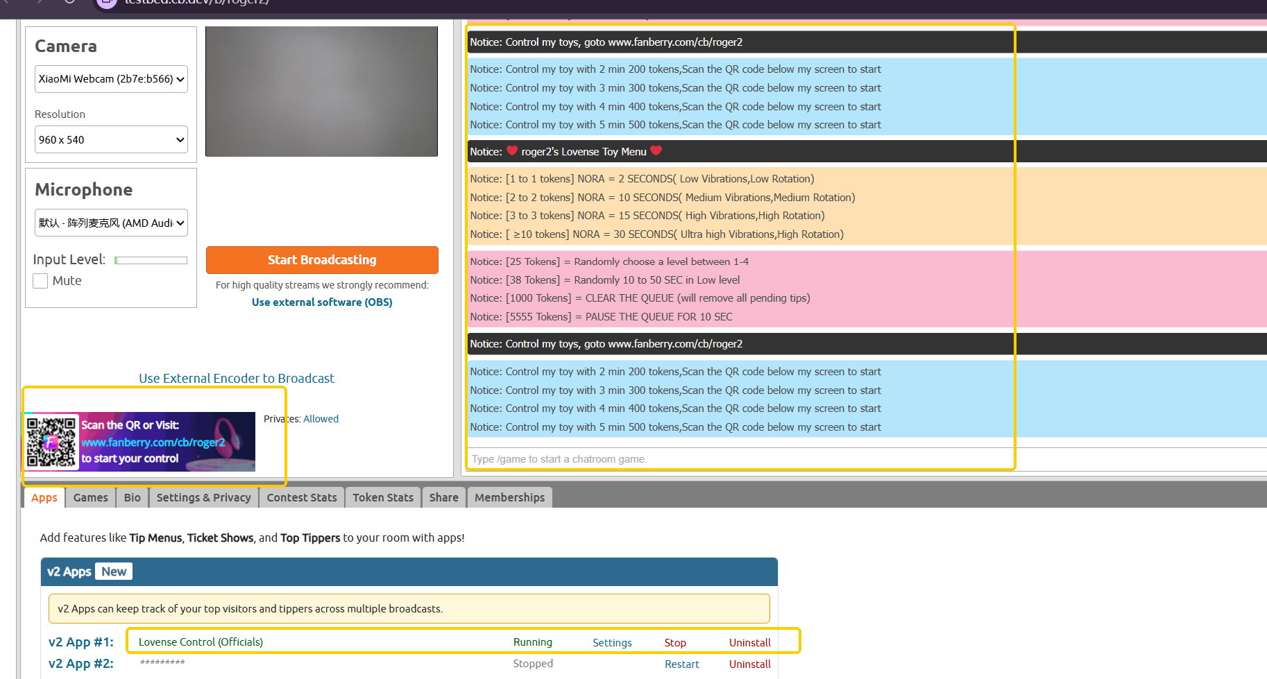Click the 'v2 App #1:' label
The height and width of the screenshot is (679, 1267).
[81, 642]
